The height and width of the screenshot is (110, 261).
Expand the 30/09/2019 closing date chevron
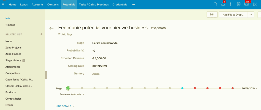pos(256,88)
